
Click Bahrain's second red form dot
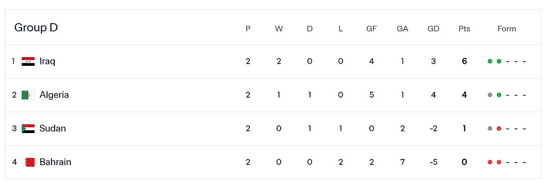[499, 162]
